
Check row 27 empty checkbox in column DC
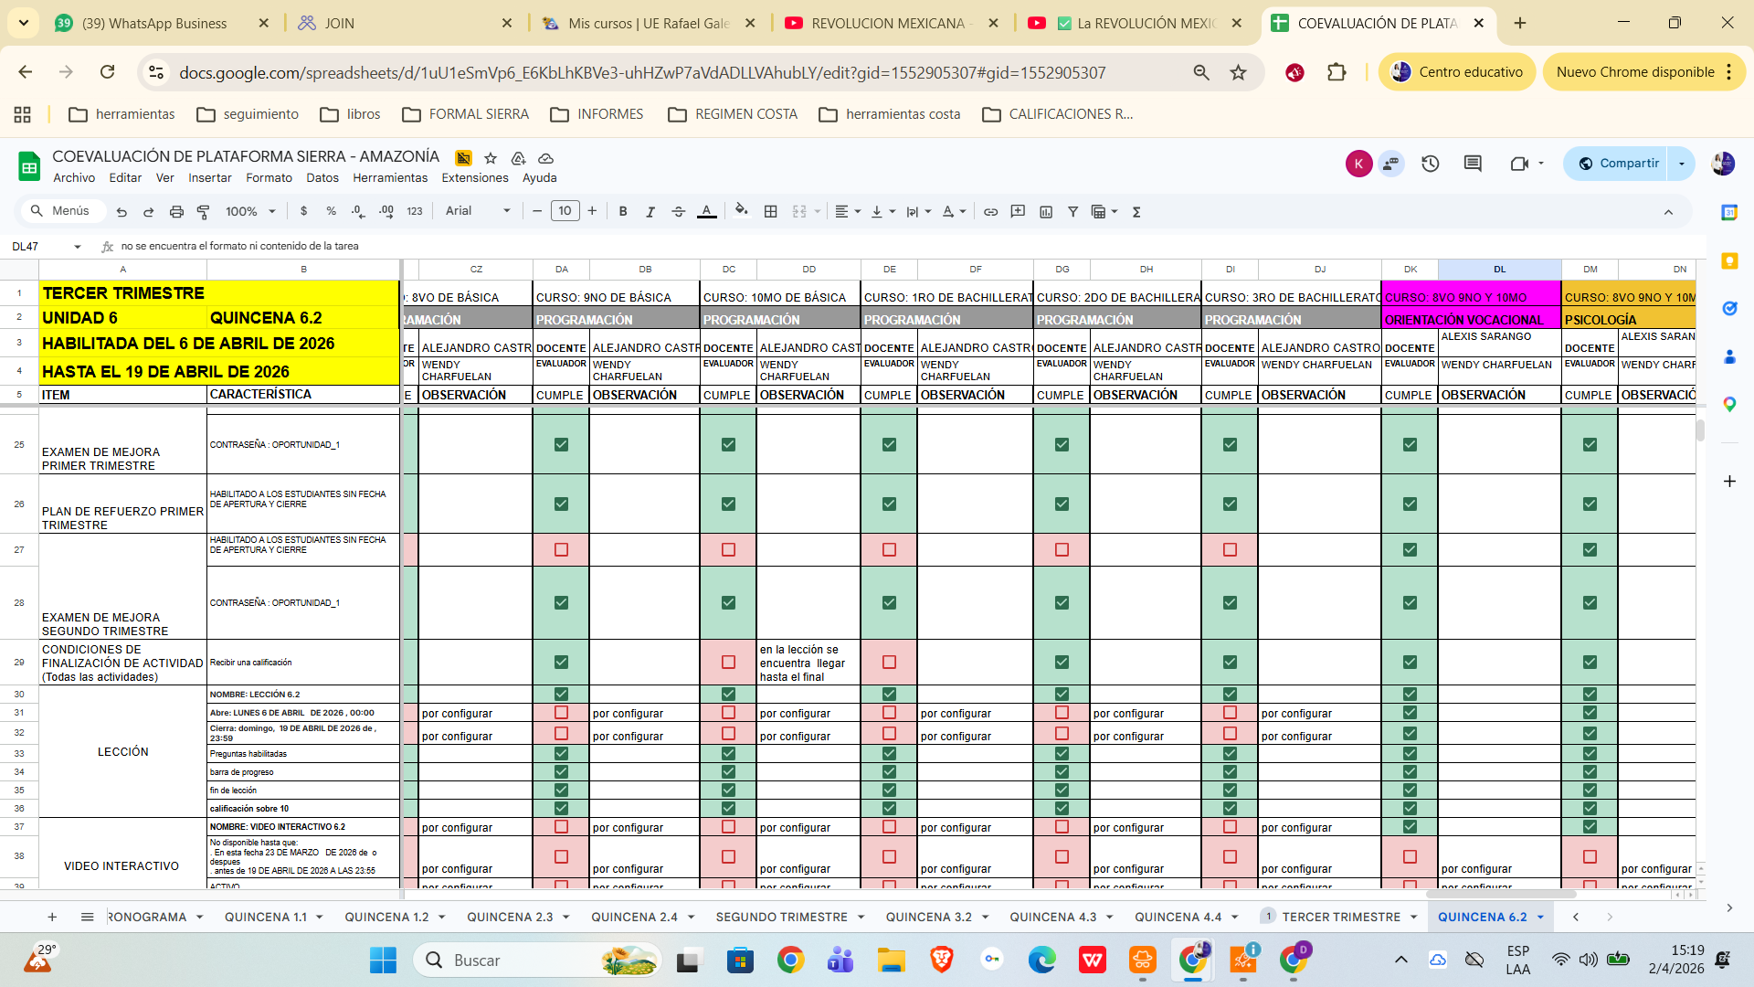(x=728, y=549)
